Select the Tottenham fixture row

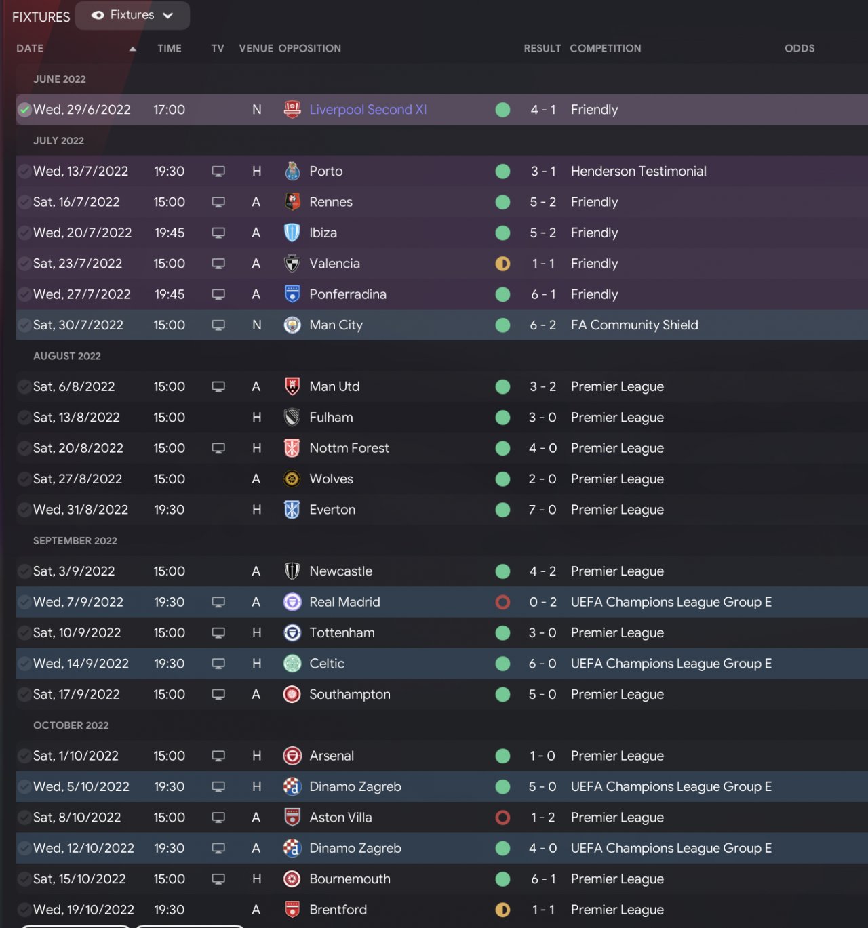[x=441, y=633]
